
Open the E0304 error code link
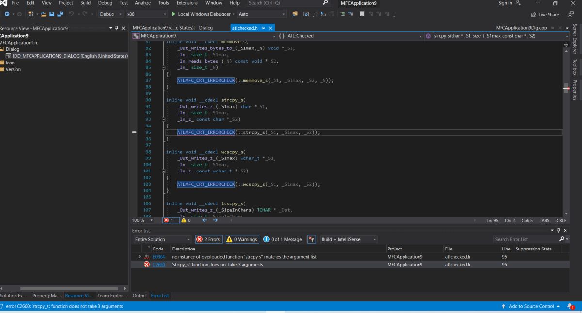click(x=159, y=257)
